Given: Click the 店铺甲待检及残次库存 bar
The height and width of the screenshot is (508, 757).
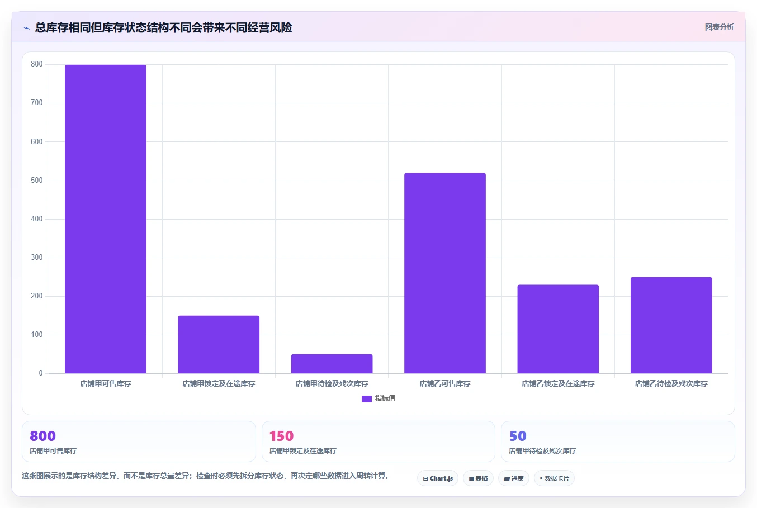Looking at the screenshot, I should (332, 364).
